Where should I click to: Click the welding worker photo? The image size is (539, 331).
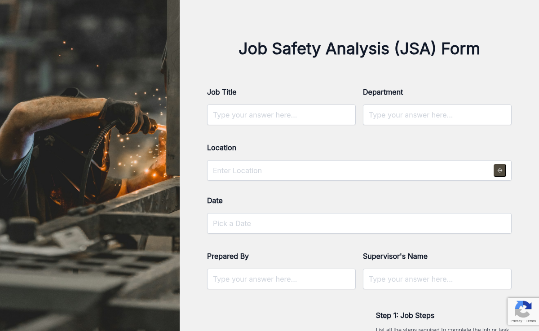(x=90, y=166)
